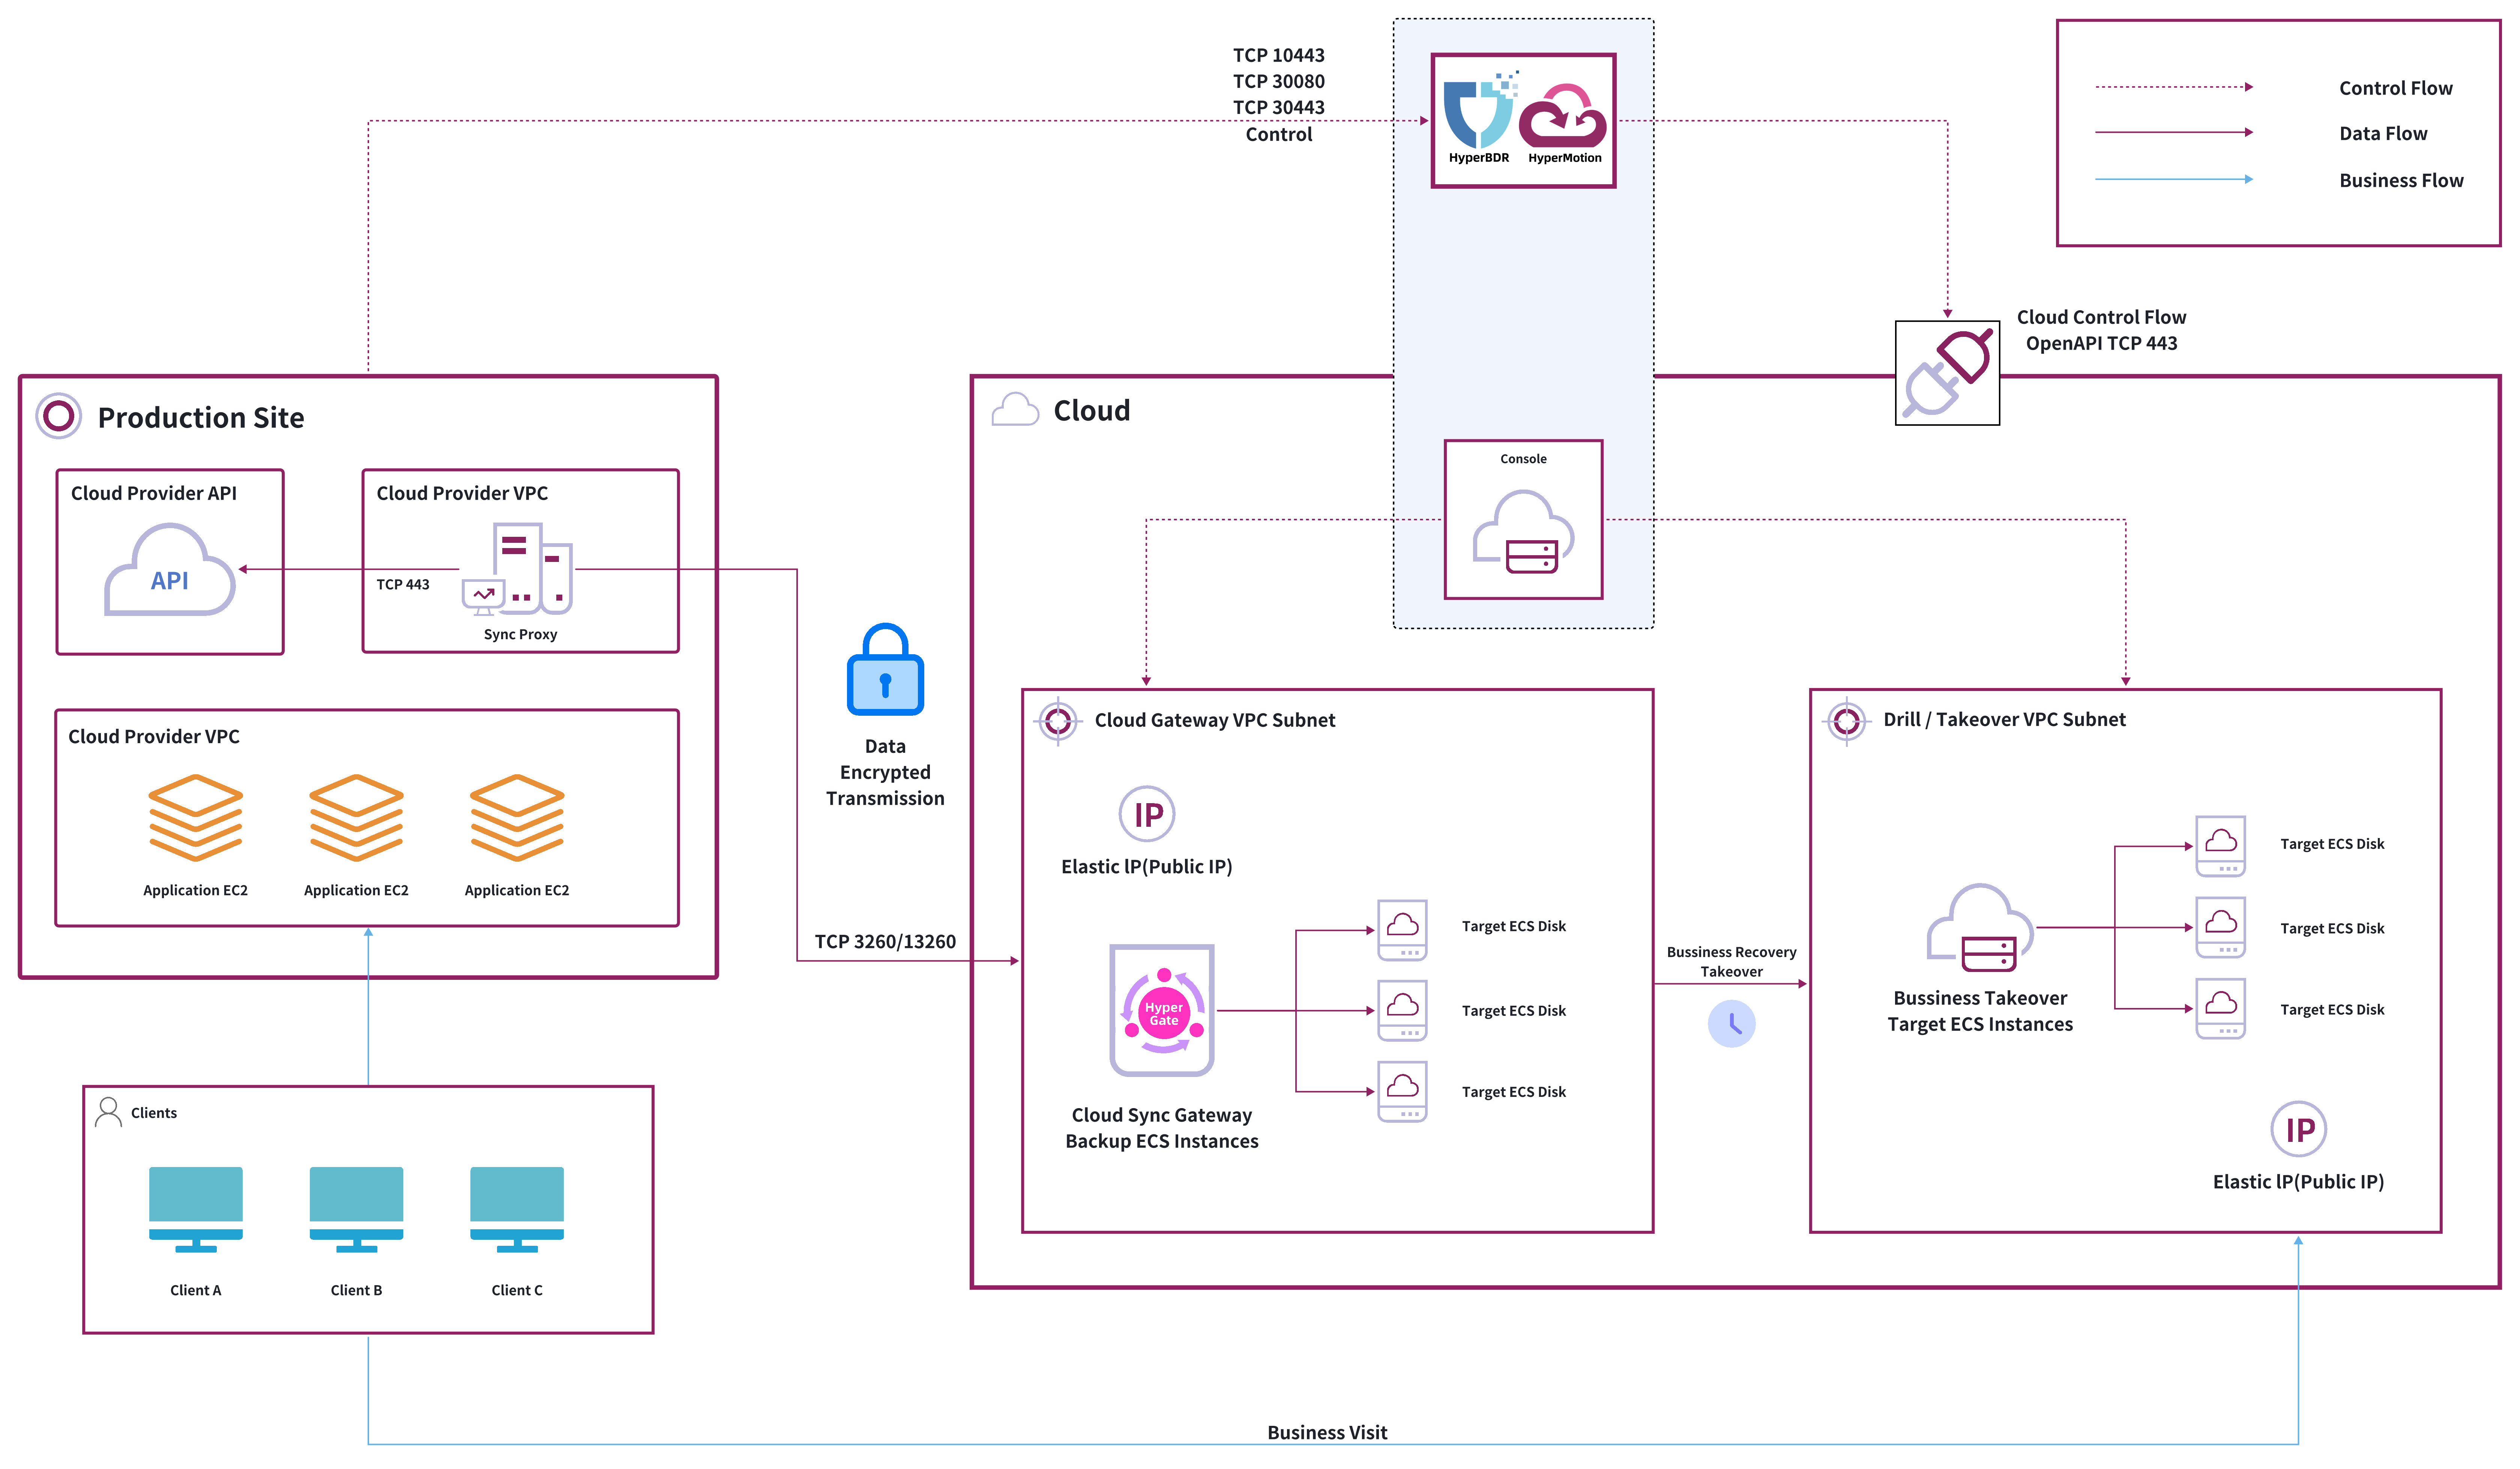
Task: Select the first Application EC2 stack icon
Action: pos(196,818)
